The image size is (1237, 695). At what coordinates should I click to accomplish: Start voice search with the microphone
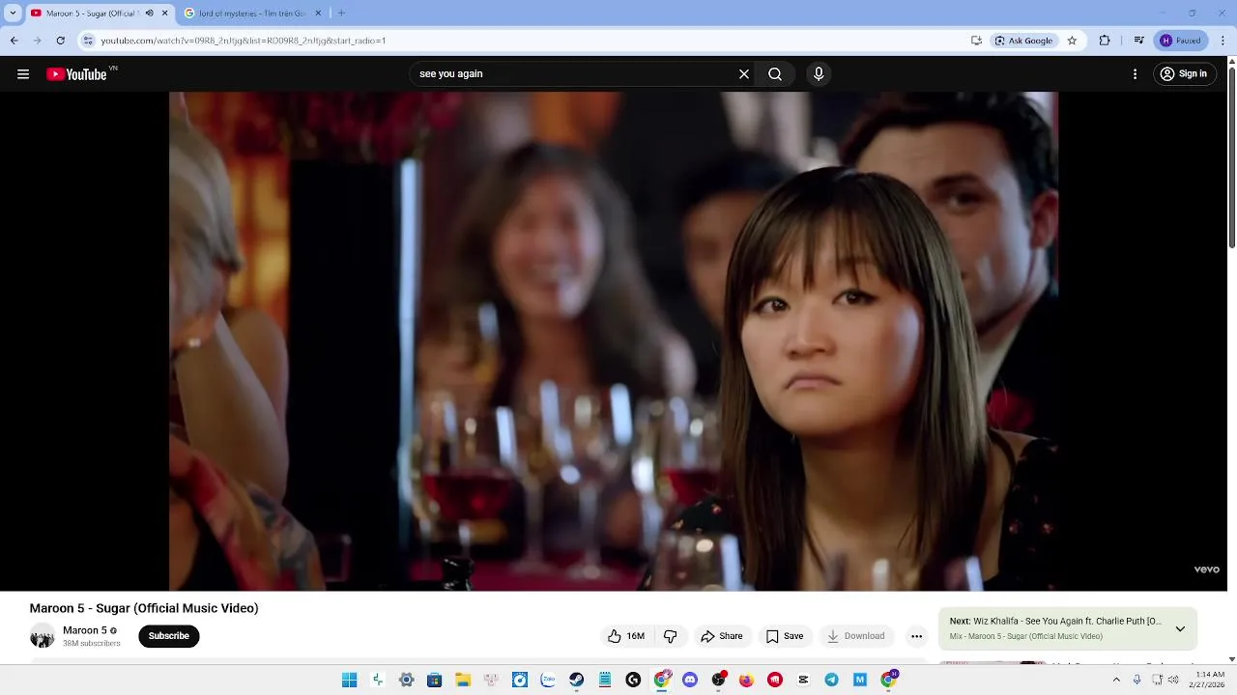click(819, 74)
